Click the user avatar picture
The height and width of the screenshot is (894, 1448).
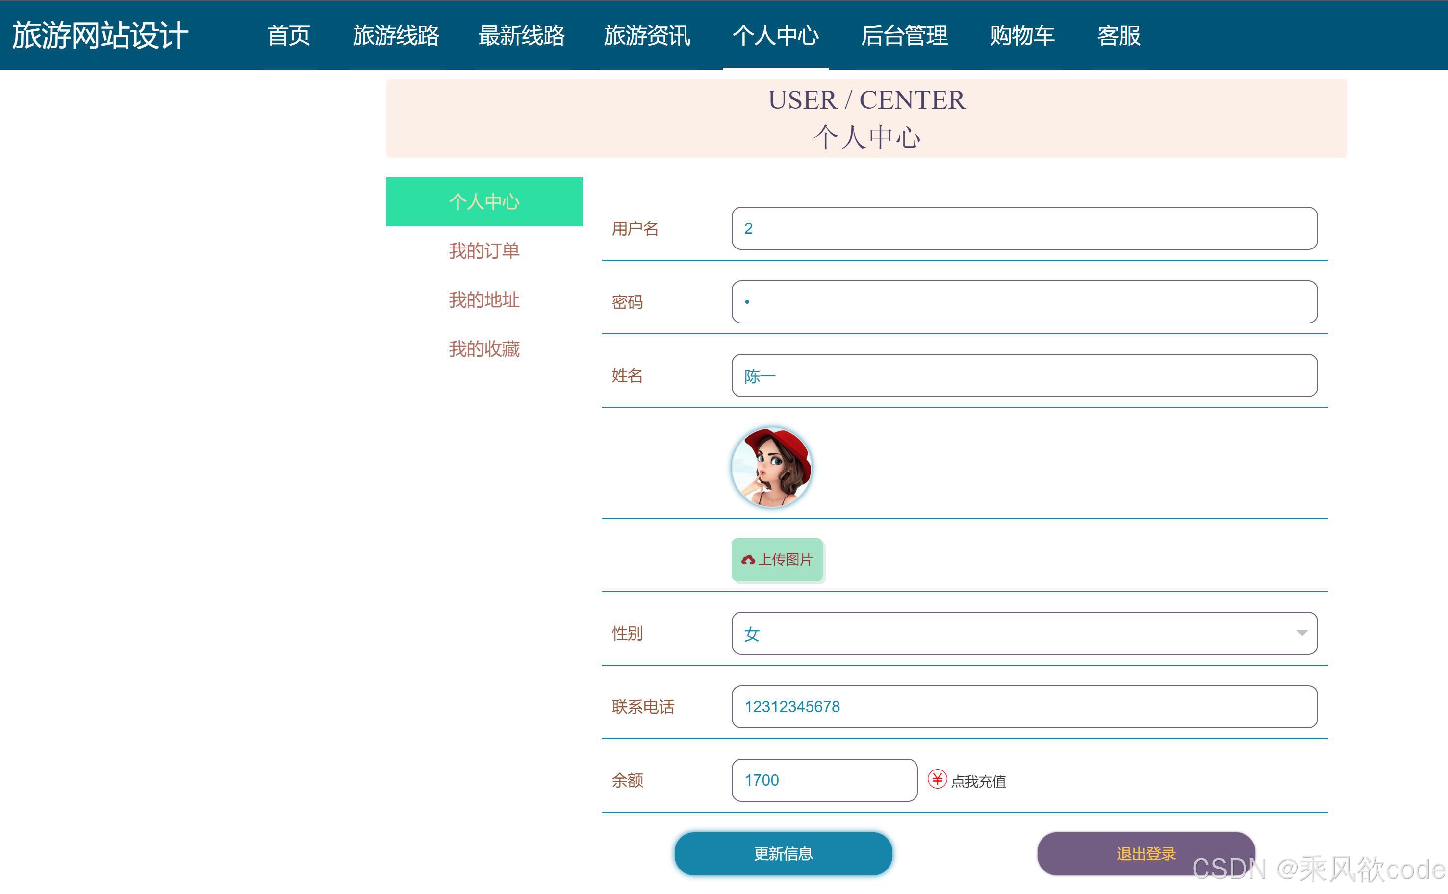point(771,467)
